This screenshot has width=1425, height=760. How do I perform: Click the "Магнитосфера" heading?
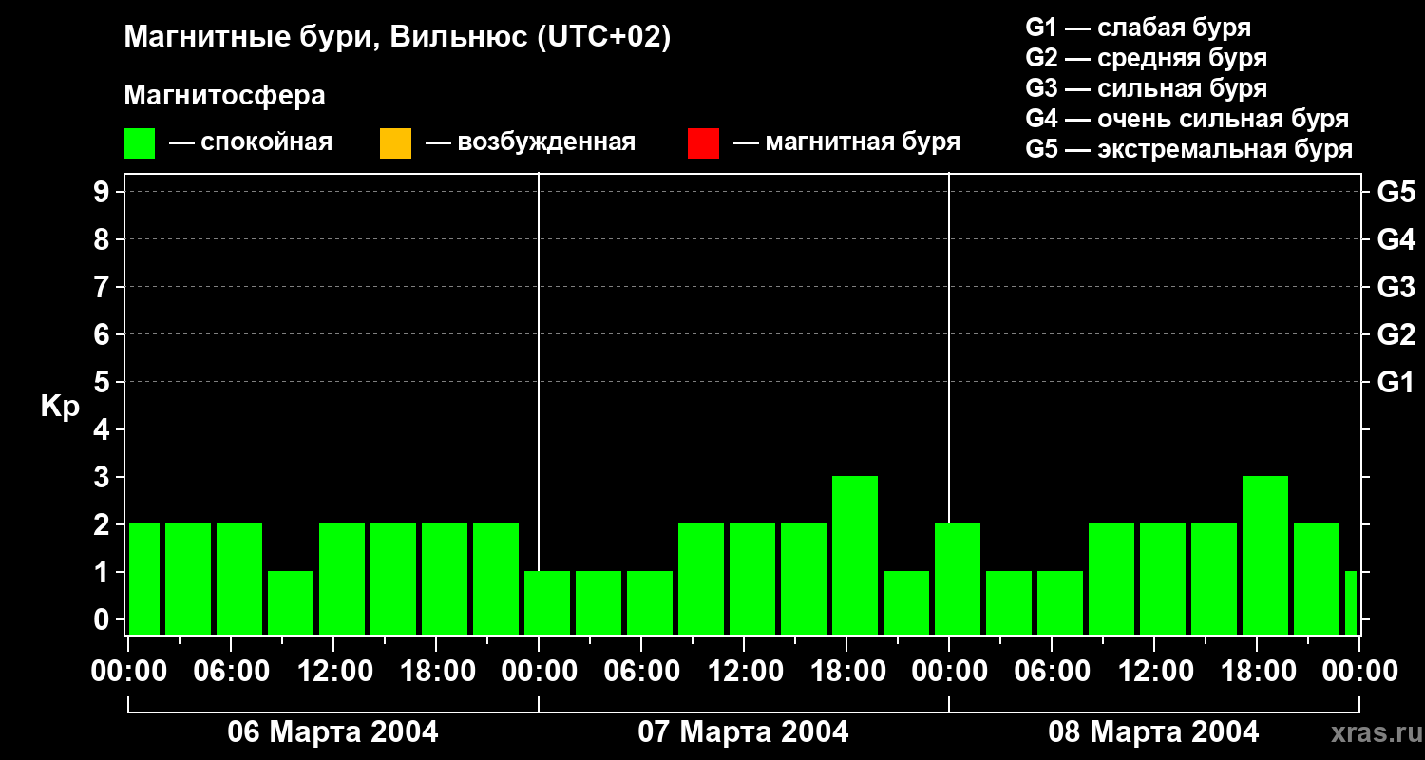[x=225, y=96]
